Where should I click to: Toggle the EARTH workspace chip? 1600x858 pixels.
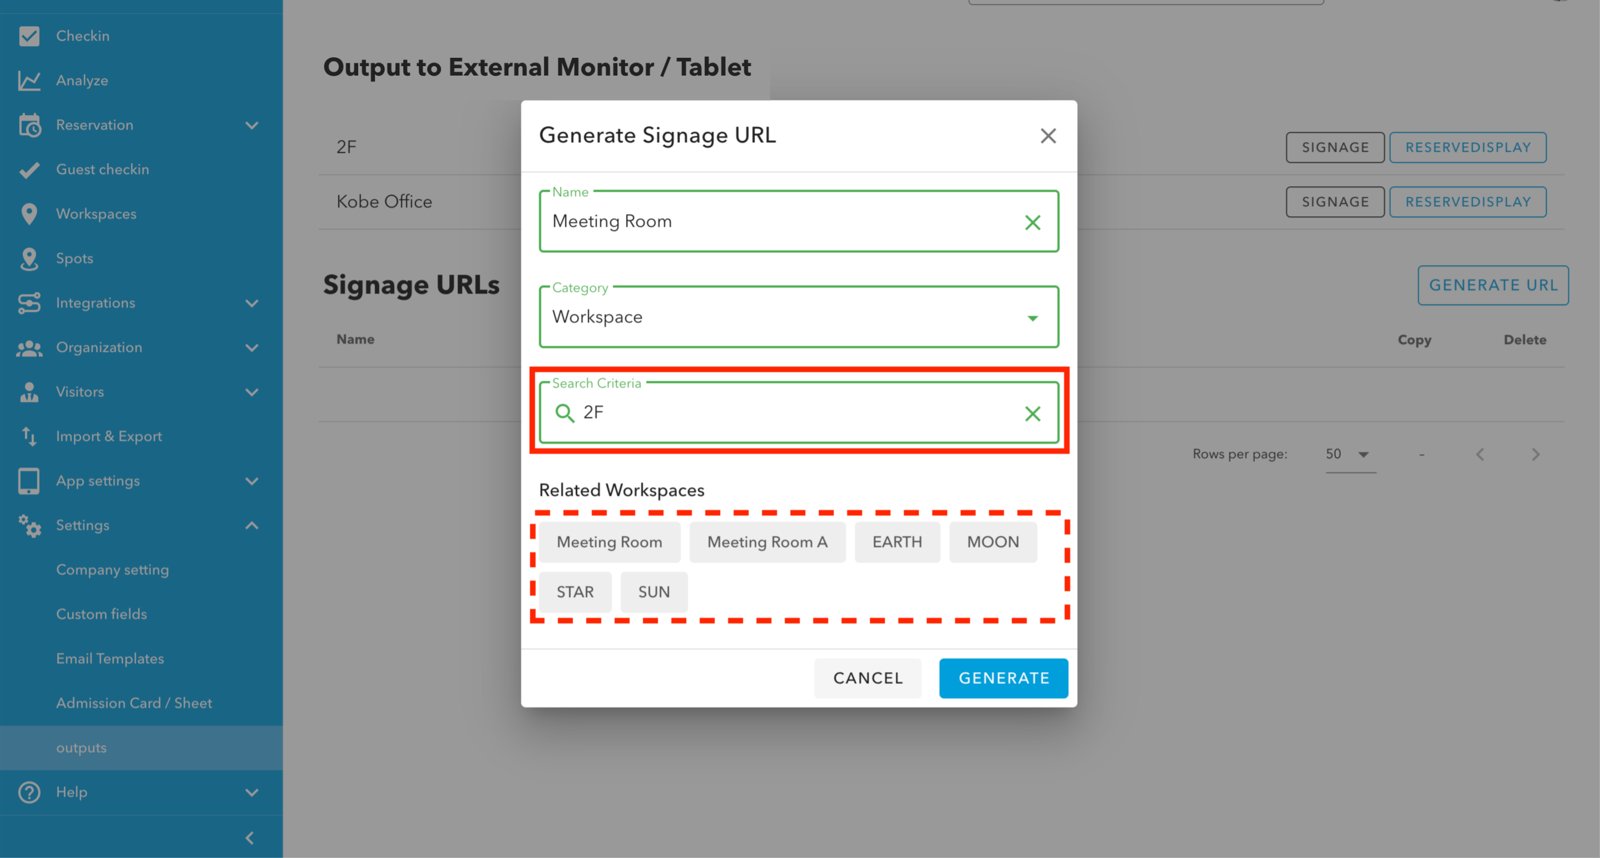[x=897, y=542]
